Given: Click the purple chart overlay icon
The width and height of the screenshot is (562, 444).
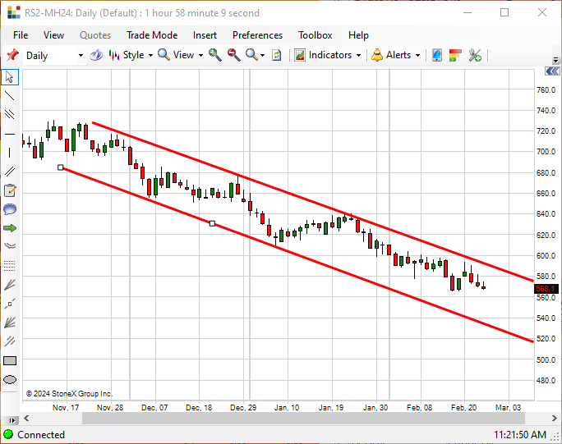Looking at the screenshot, I should point(96,55).
